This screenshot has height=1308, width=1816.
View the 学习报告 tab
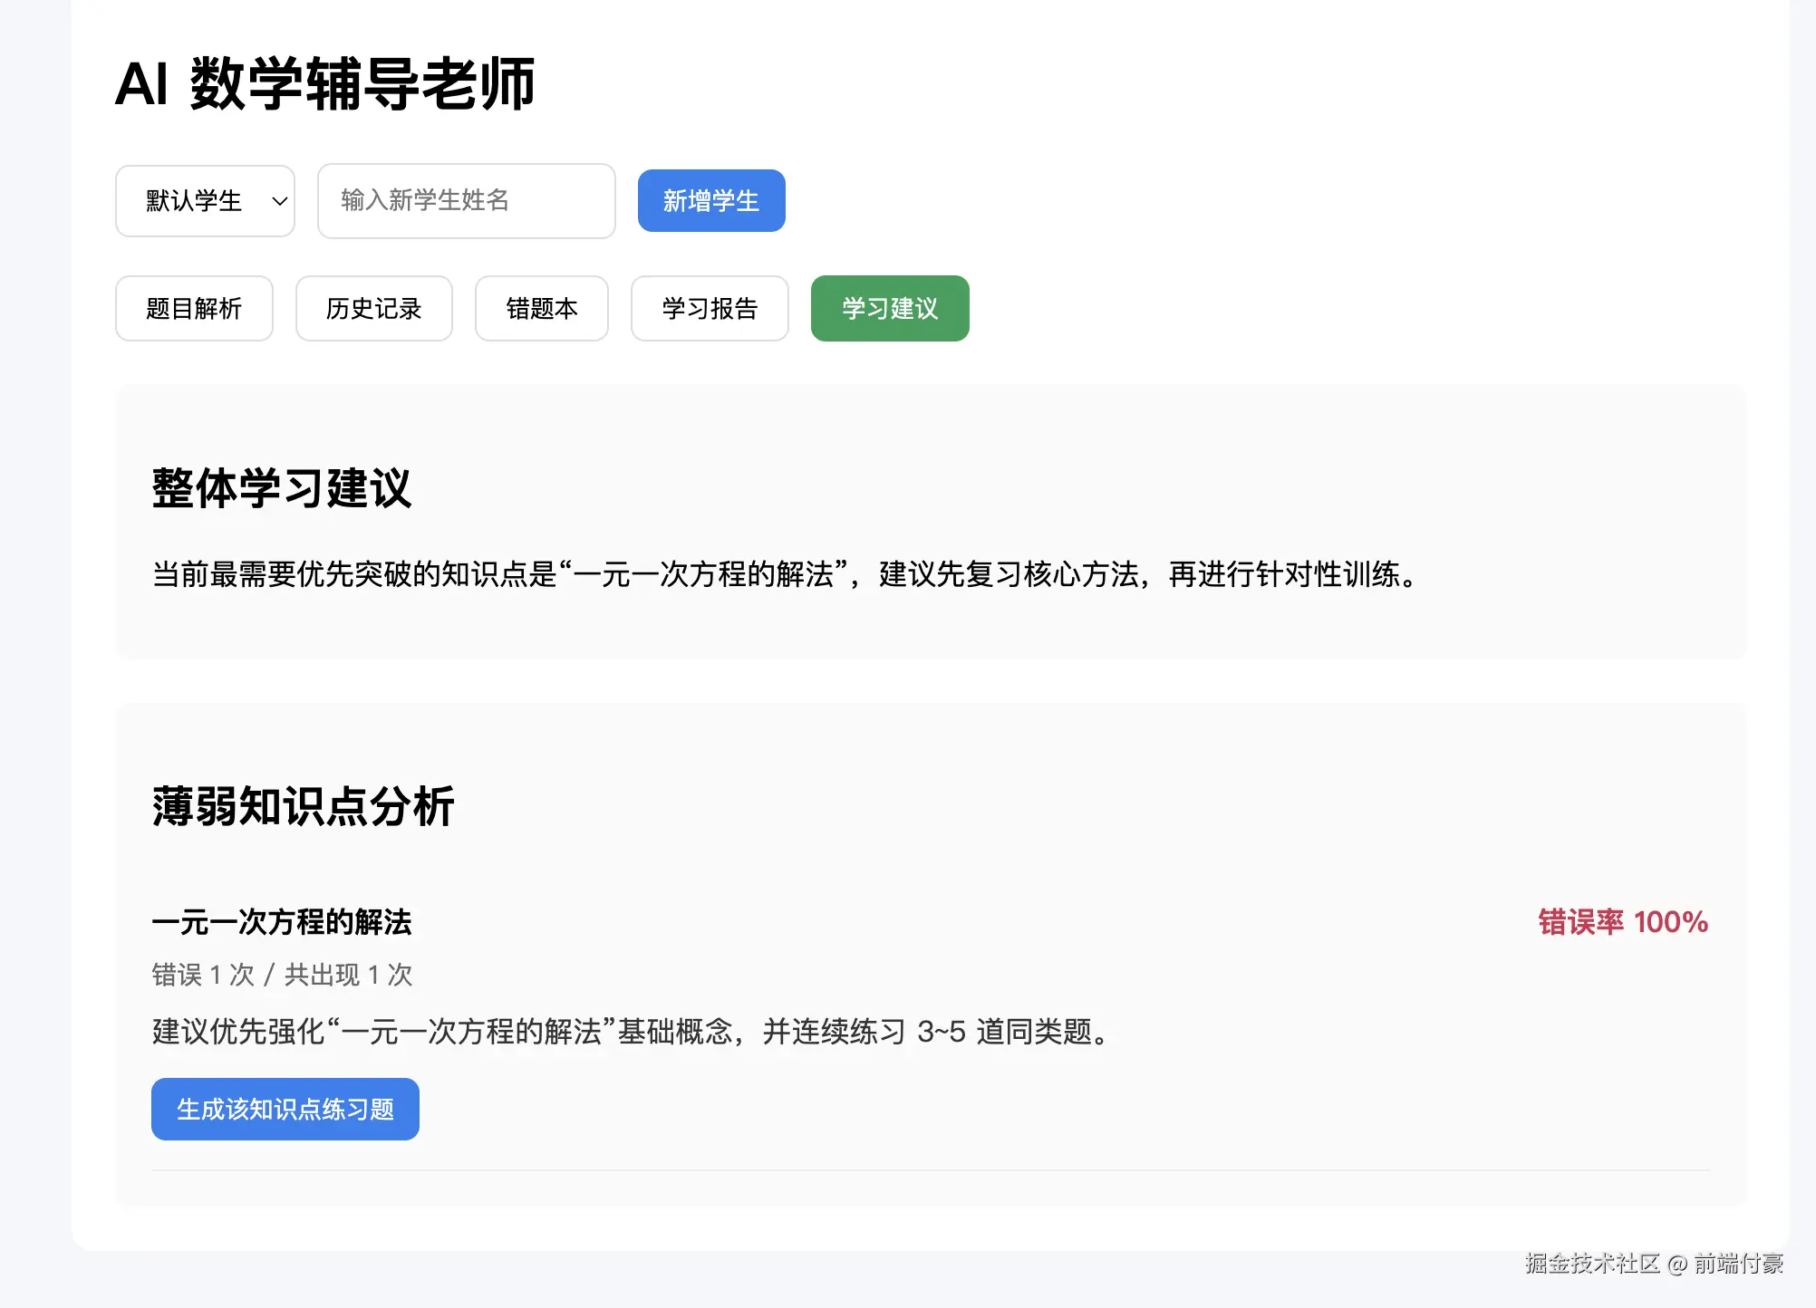(x=710, y=309)
